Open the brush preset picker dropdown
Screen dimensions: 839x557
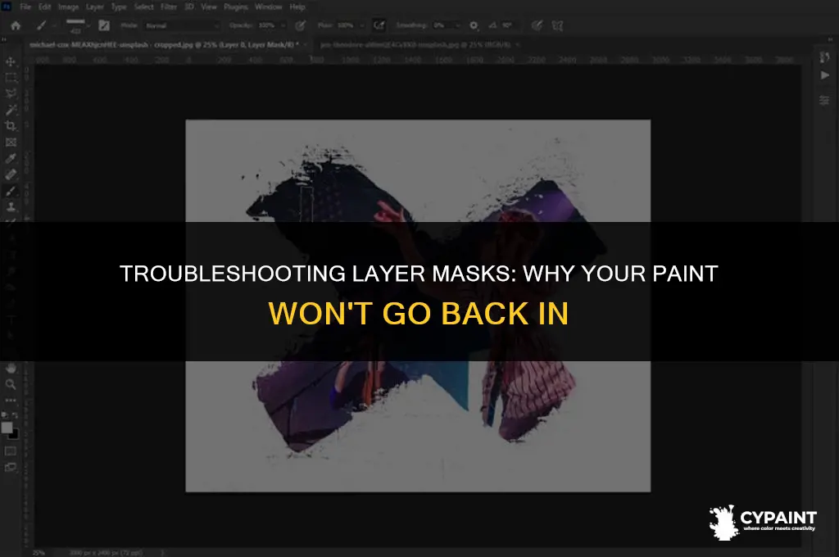88,25
